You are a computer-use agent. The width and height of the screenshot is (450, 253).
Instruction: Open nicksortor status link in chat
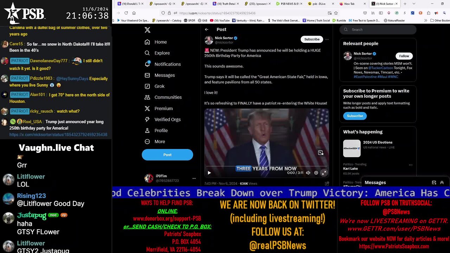(x=58, y=135)
